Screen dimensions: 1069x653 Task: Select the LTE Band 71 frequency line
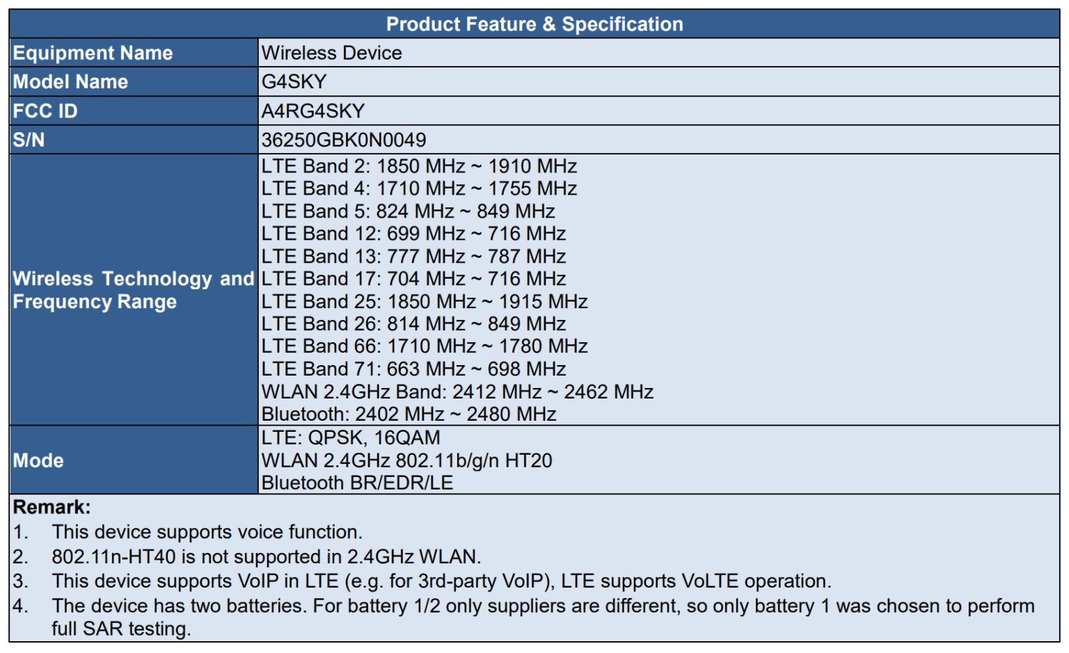413,369
